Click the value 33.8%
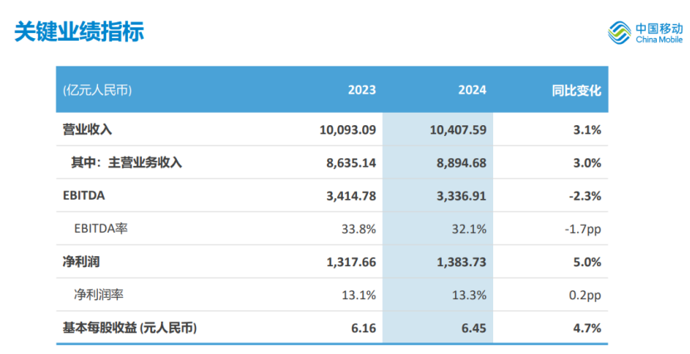The width and height of the screenshot is (690, 354). [x=359, y=229]
